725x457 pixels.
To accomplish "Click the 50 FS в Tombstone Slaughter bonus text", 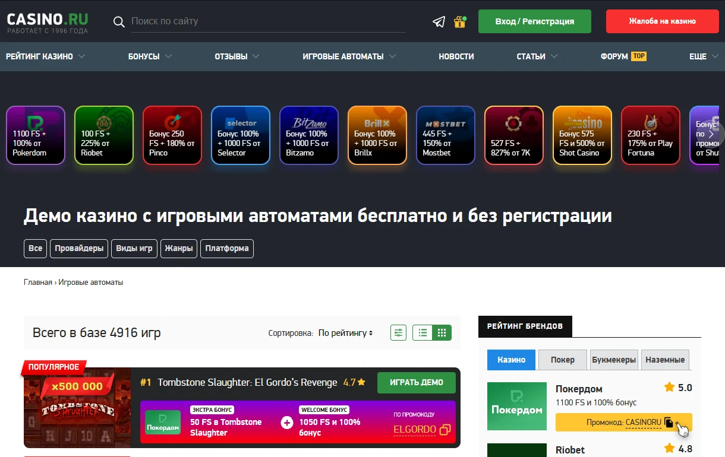I will pos(226,427).
